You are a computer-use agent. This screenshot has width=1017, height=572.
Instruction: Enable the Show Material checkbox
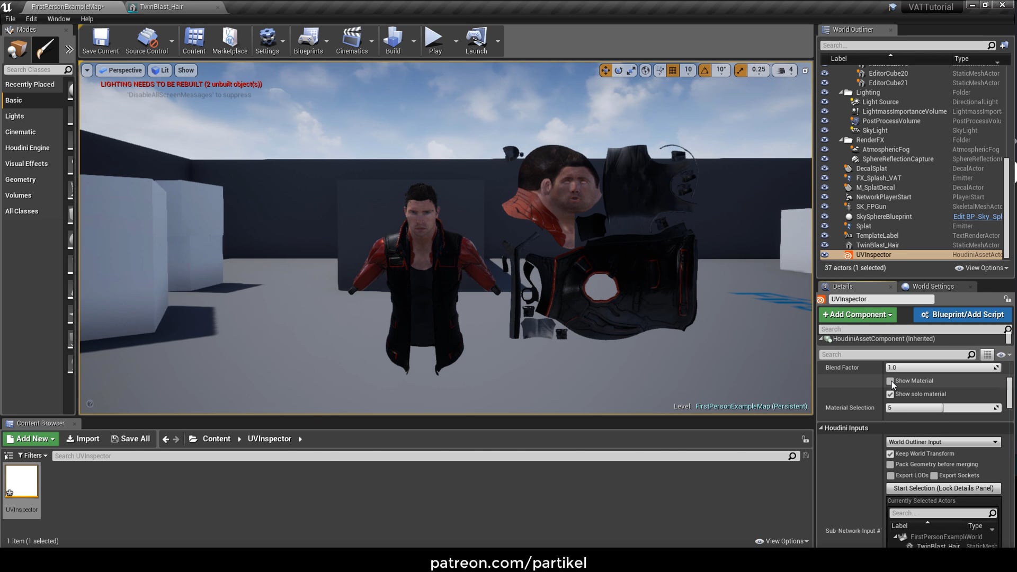coord(890,381)
